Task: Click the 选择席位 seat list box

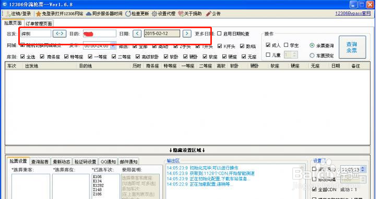Action: tap(70, 186)
